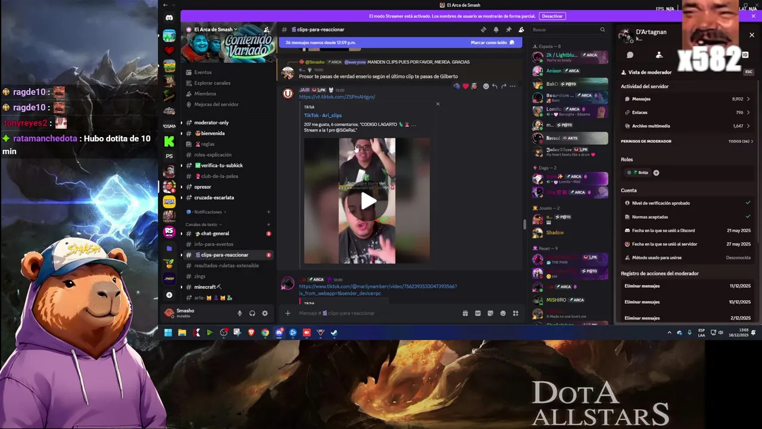The image size is (762, 429).
Task: Collapse Canales de texto category
Action: coord(204,225)
